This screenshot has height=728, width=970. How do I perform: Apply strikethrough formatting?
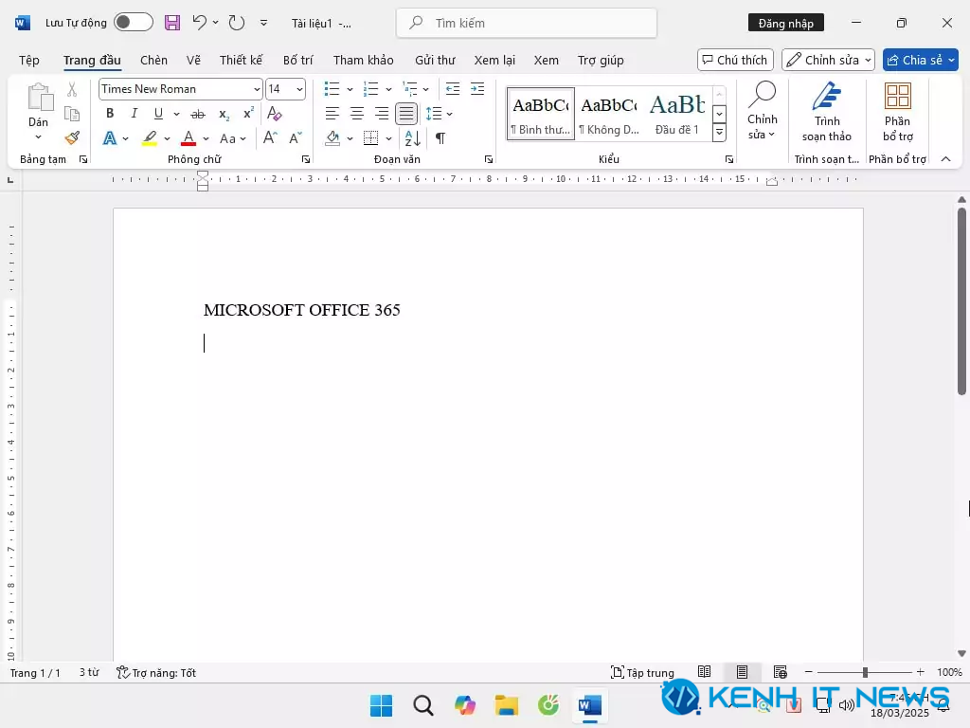click(197, 114)
